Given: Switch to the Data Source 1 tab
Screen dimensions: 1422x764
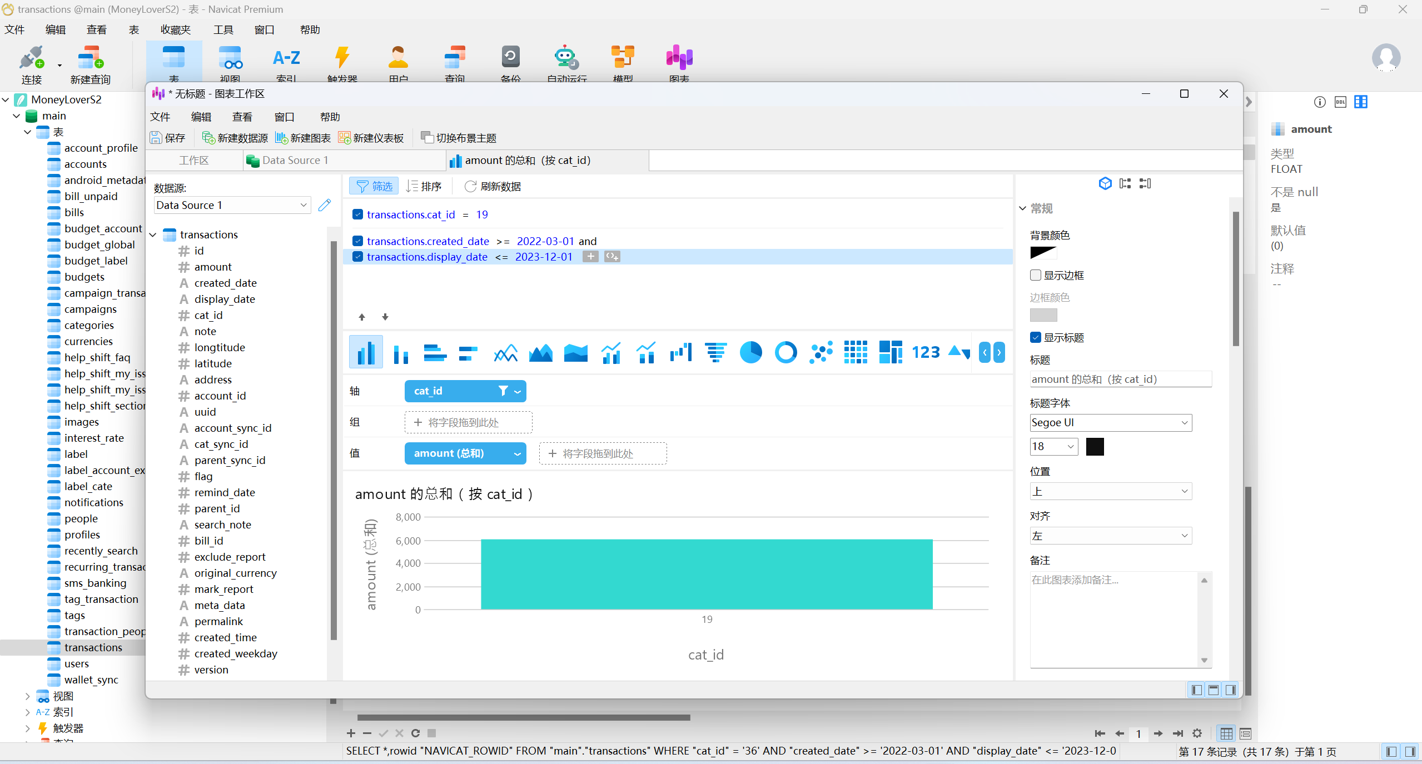Looking at the screenshot, I should [x=295, y=161].
